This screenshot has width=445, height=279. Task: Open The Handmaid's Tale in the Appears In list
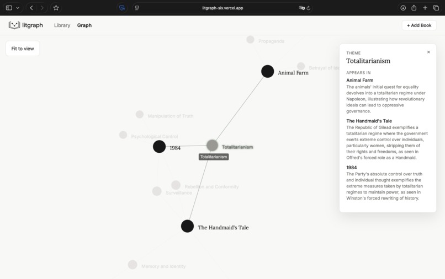coord(369,121)
